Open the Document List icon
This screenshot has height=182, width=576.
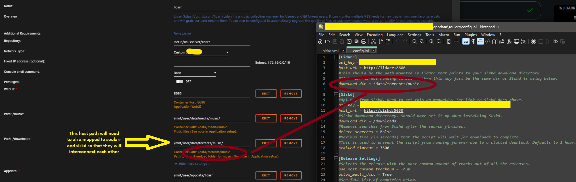coord(502,41)
